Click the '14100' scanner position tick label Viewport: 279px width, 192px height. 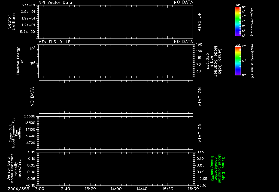point(30,129)
